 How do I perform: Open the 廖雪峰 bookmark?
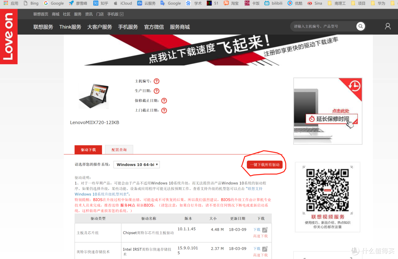click(x=78, y=3)
